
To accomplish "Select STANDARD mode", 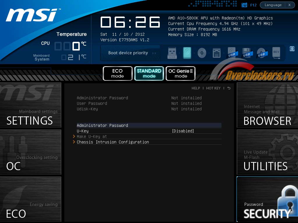I will tap(149, 73).
